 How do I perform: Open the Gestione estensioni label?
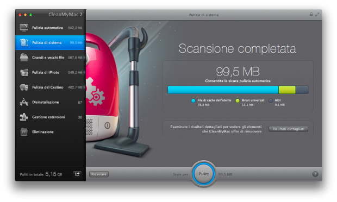coord(48,117)
